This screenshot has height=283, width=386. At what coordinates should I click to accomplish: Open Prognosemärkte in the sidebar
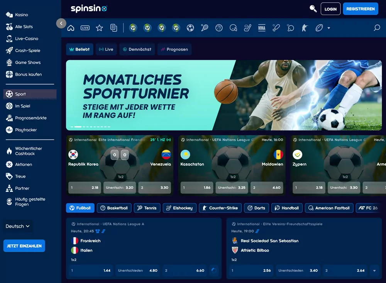[30, 118]
